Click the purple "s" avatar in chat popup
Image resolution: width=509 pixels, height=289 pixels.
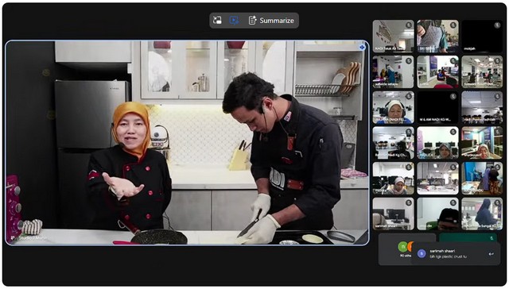[422, 254]
